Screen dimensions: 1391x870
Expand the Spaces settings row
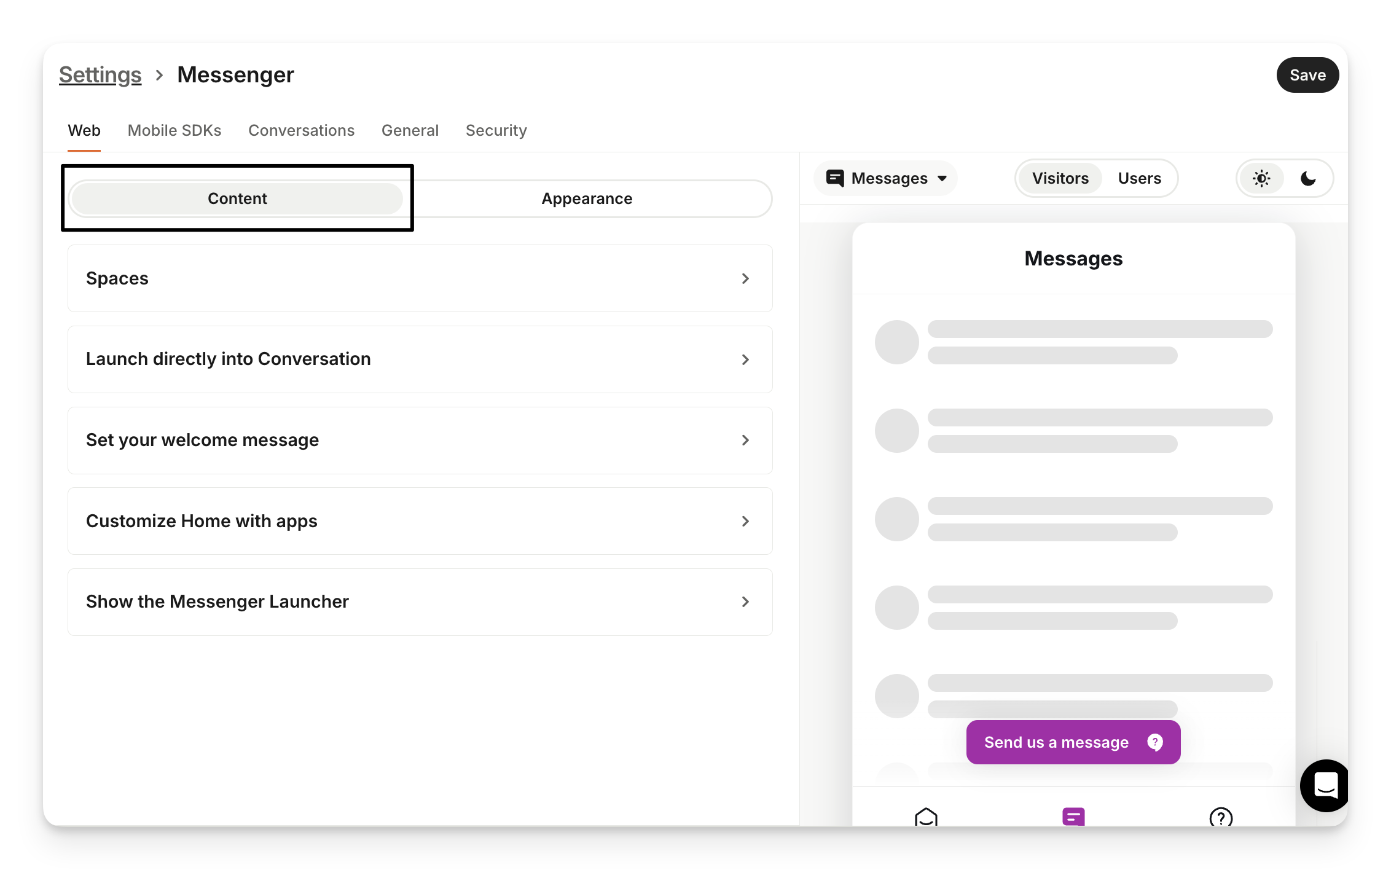[420, 278]
